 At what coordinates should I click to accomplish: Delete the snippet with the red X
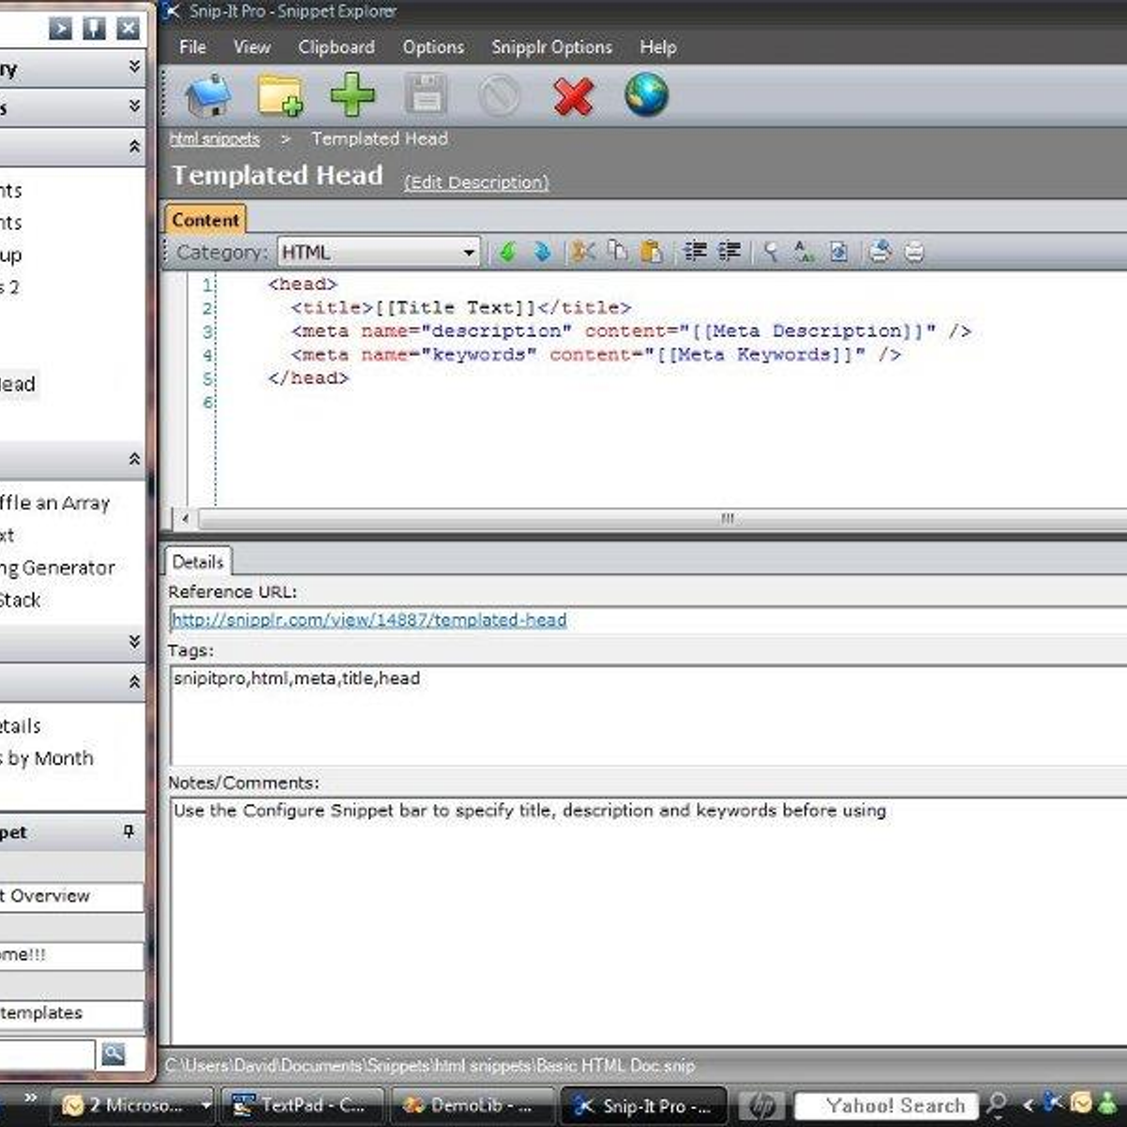click(573, 96)
